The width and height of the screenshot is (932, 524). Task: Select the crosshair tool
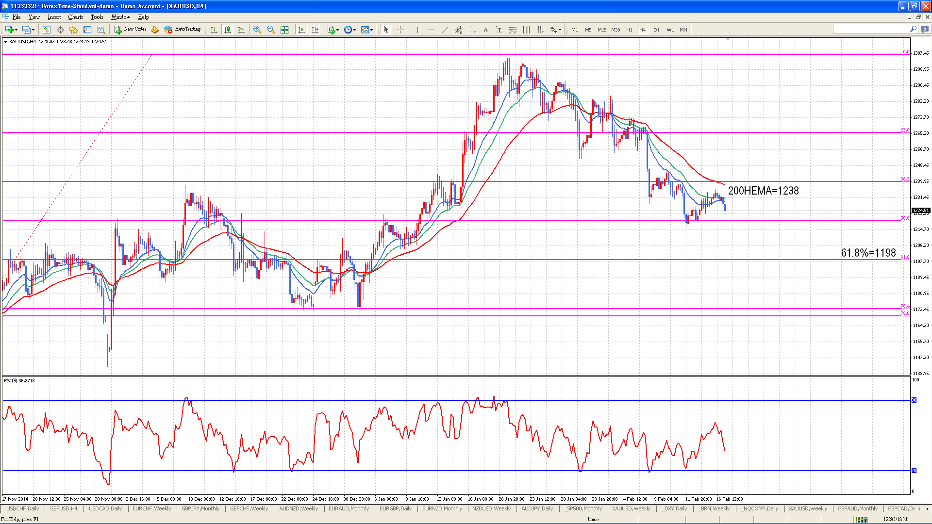click(x=400, y=30)
